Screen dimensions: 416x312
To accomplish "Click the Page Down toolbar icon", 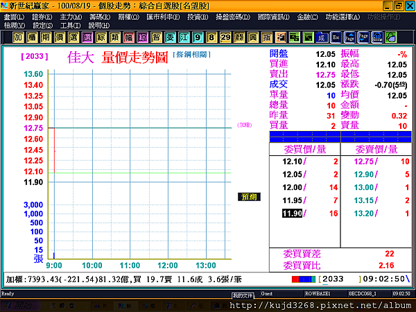I will point(363,37).
